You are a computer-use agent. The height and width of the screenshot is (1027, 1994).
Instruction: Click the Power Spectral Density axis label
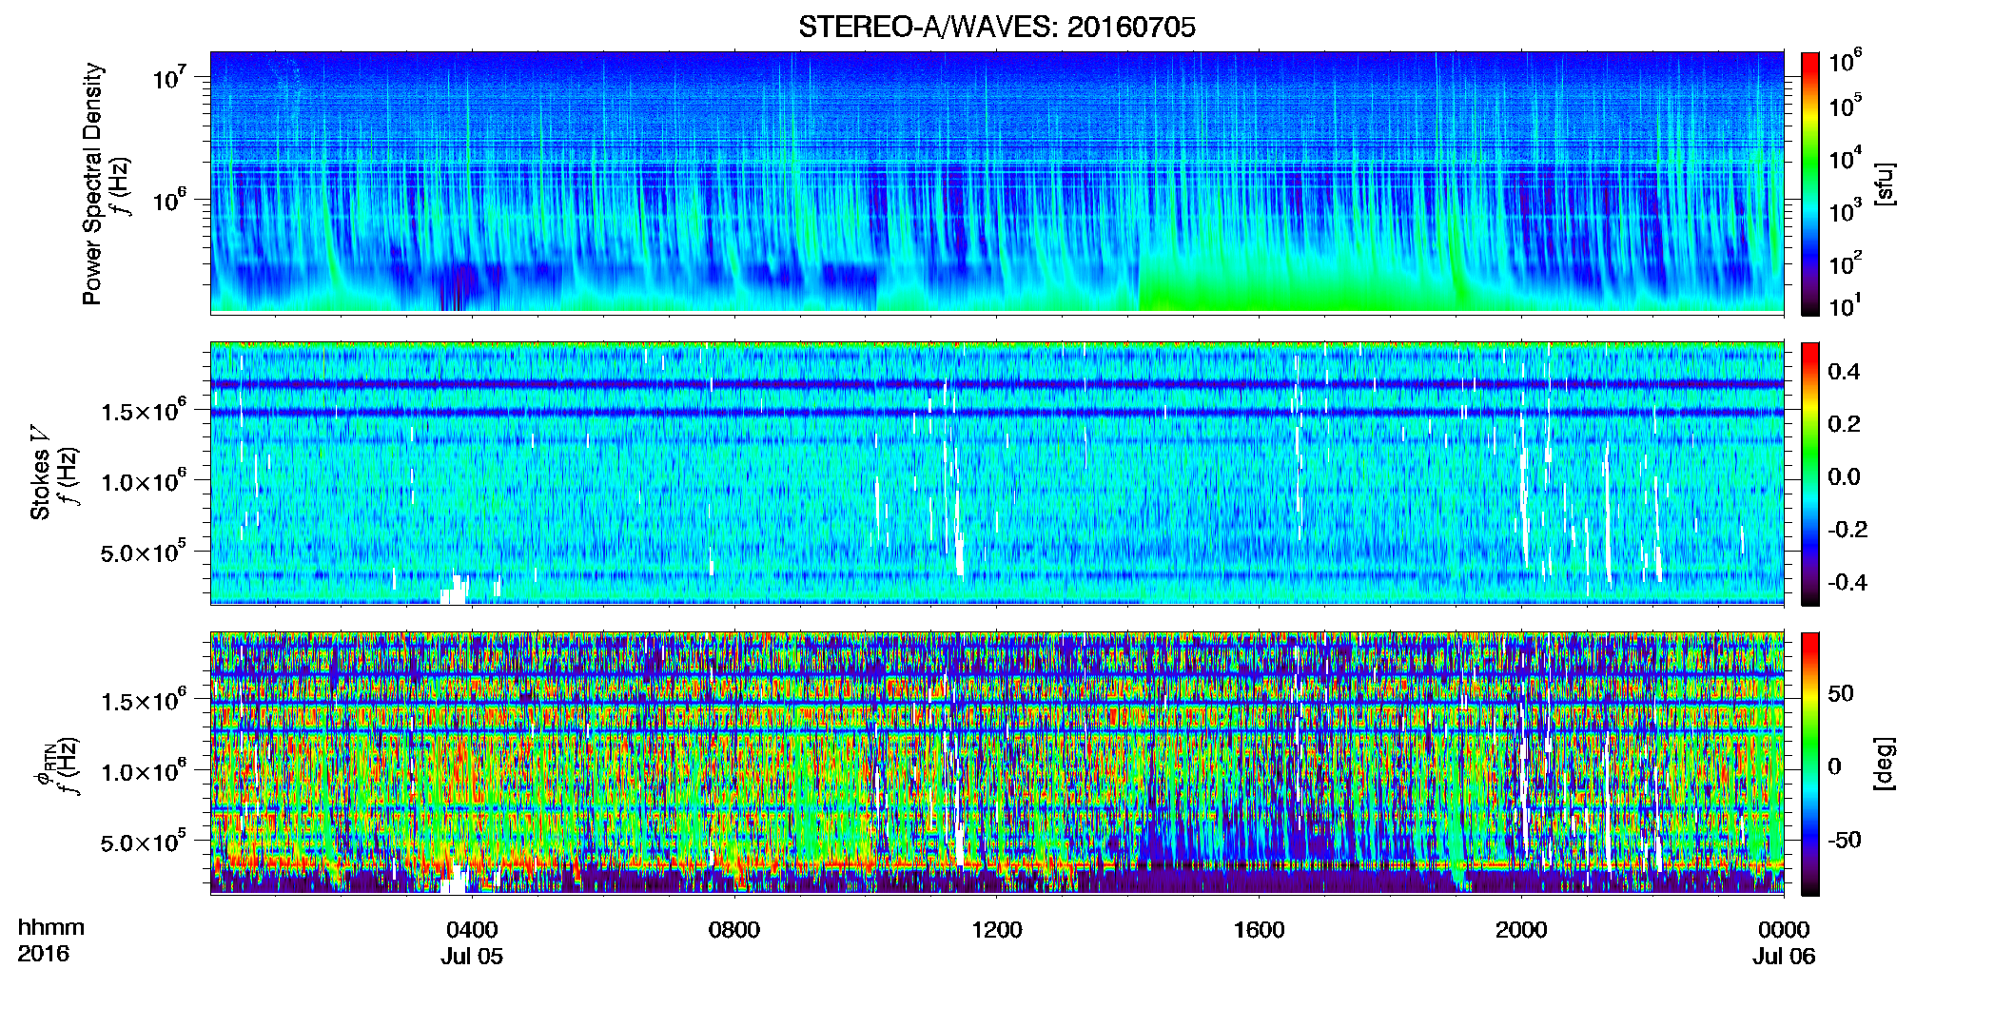click(92, 184)
